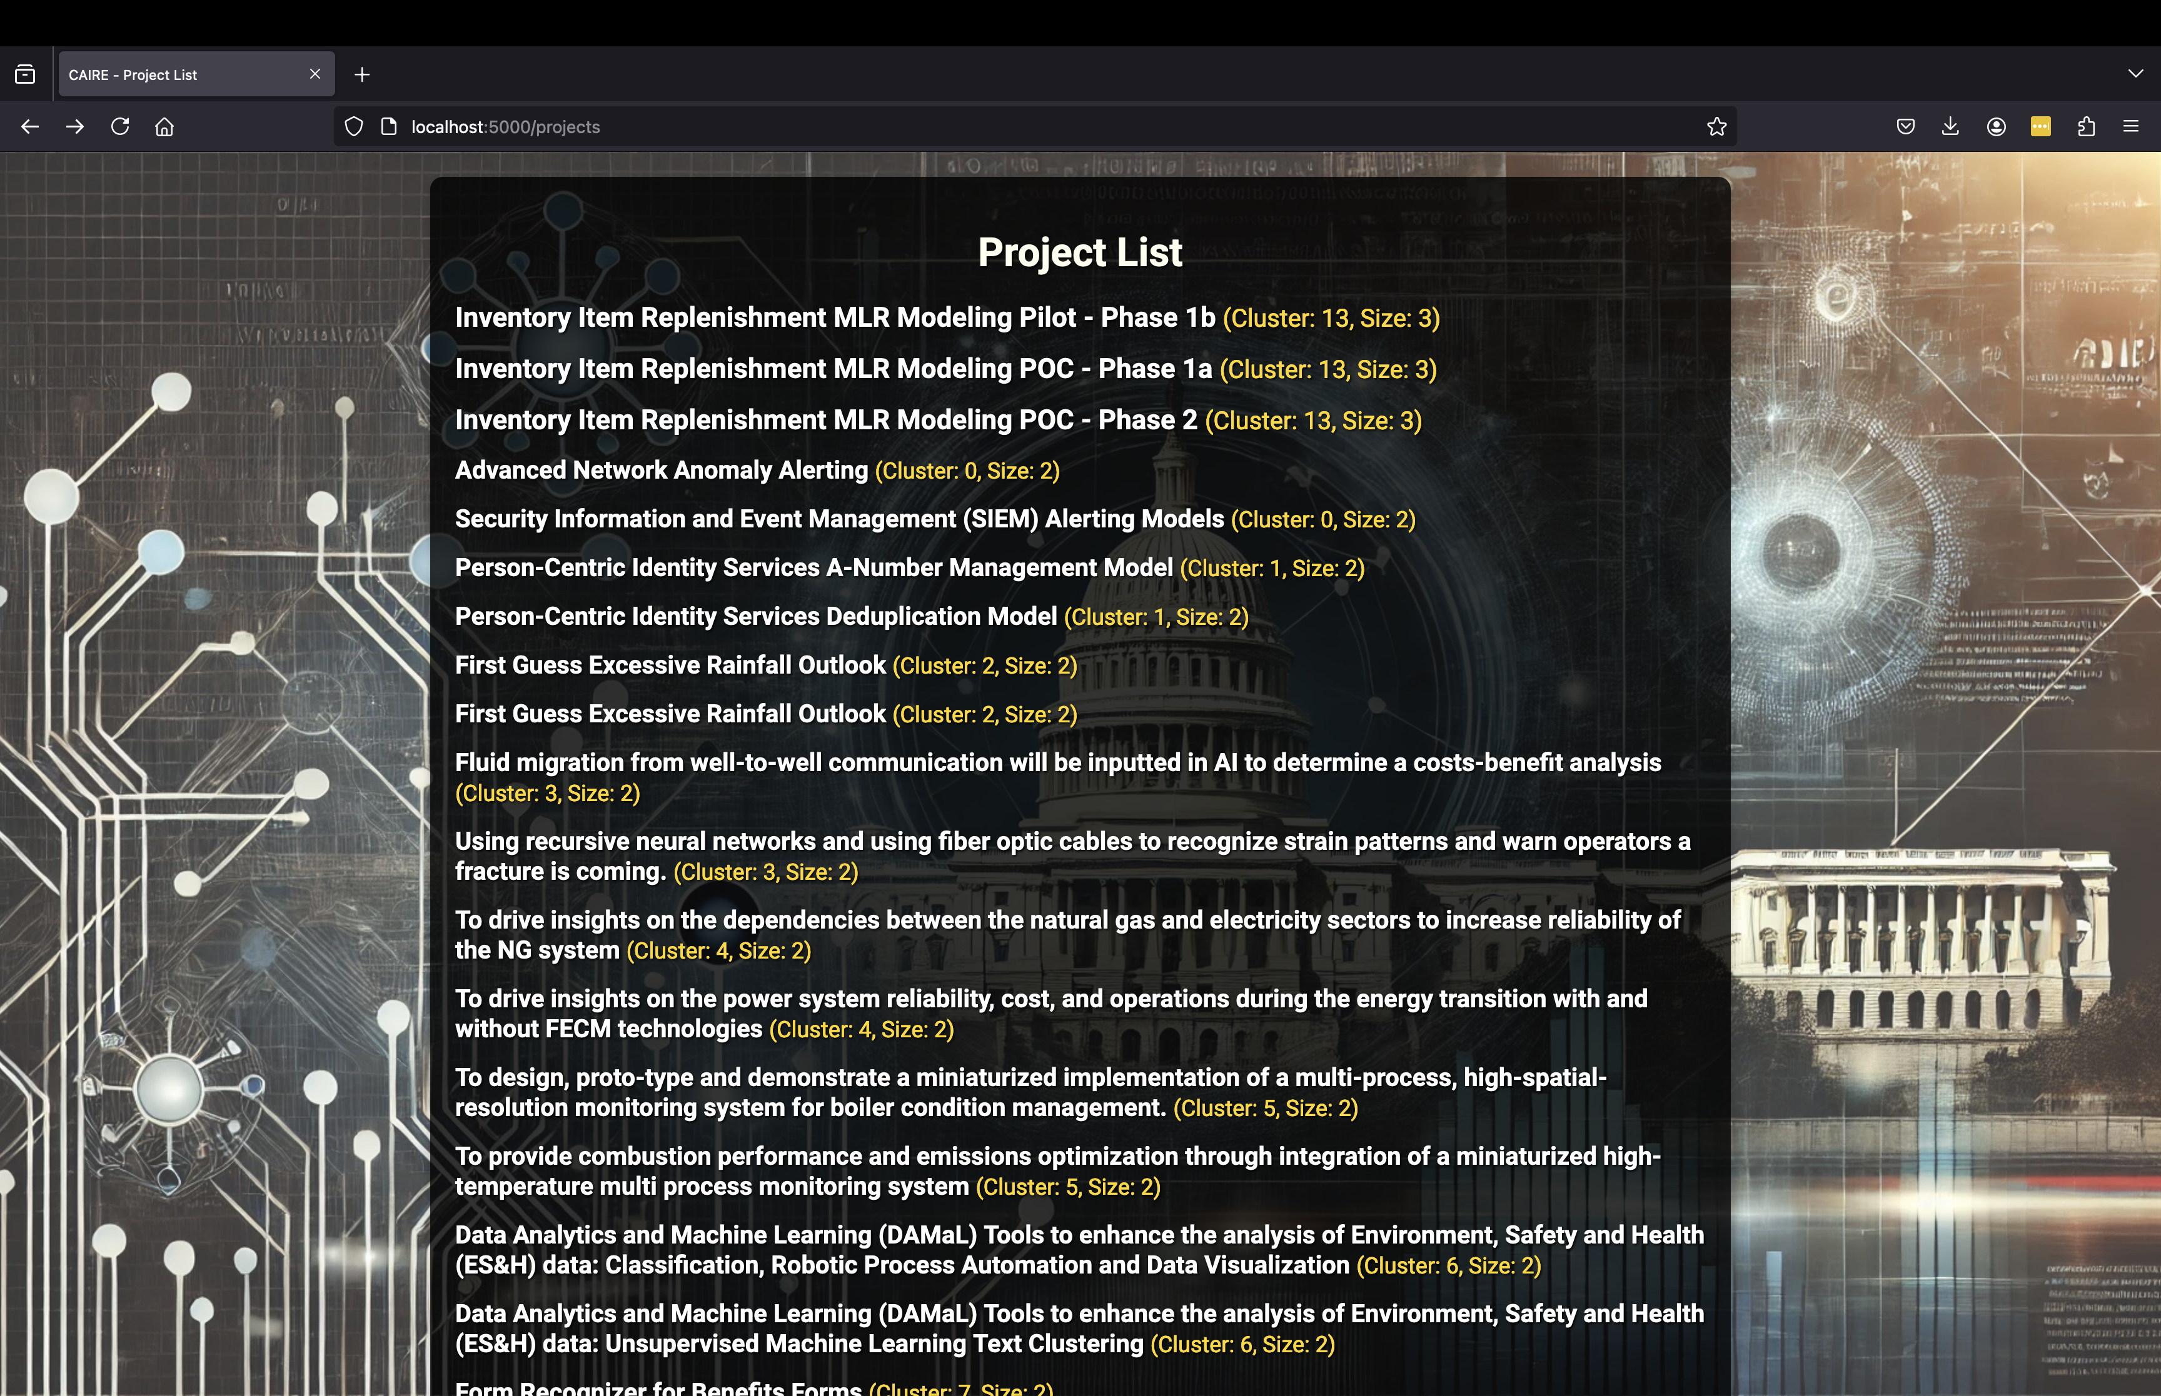This screenshot has width=2161, height=1396.
Task: Go to browser home page
Action: (164, 127)
